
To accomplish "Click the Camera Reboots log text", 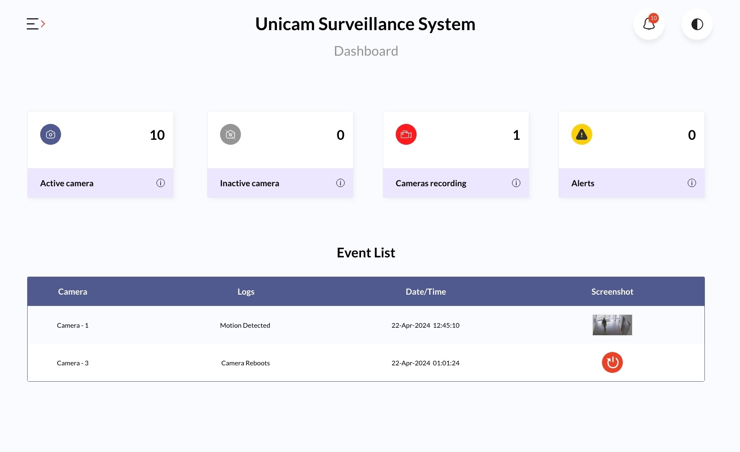I will [246, 363].
